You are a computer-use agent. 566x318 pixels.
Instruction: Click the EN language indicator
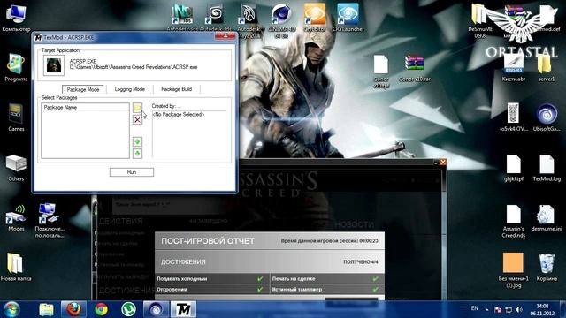pyautogui.click(x=474, y=308)
